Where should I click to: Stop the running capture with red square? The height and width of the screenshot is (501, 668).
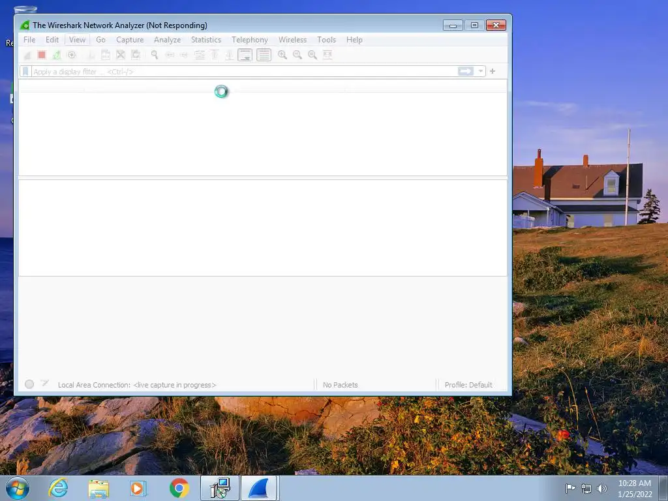tap(41, 55)
